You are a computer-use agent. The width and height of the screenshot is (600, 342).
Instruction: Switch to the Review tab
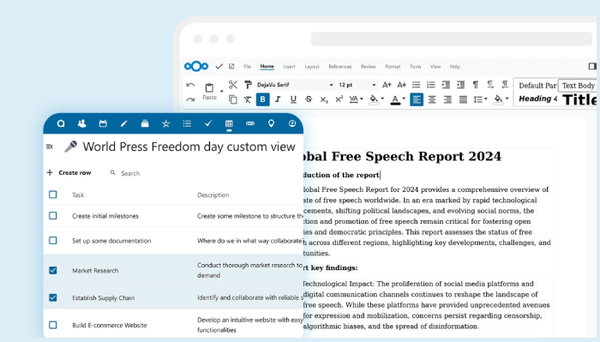[x=368, y=67]
